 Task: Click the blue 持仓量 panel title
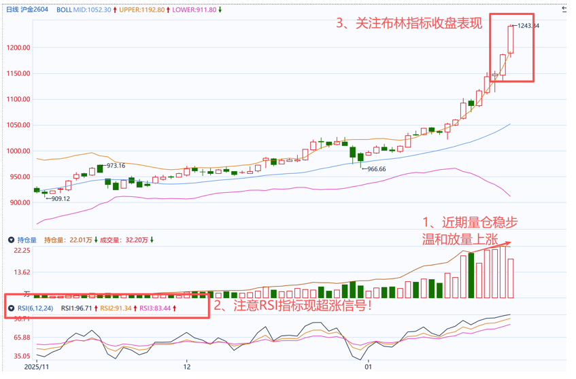(27, 240)
